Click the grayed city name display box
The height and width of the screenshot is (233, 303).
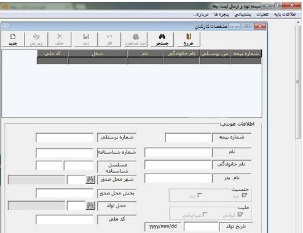pyautogui.click(x=36, y=180)
